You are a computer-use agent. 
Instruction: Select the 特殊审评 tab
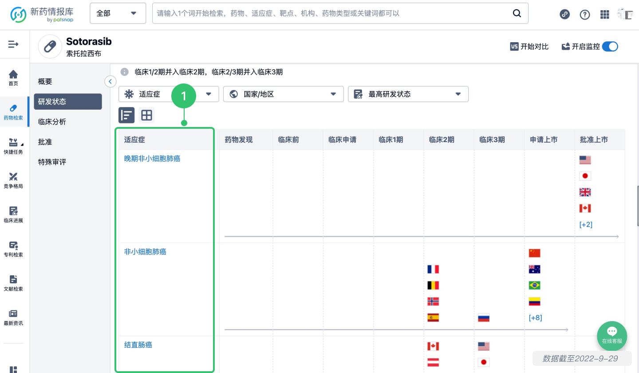tap(52, 162)
